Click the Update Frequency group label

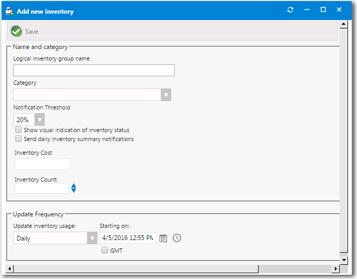pyautogui.click(x=38, y=214)
